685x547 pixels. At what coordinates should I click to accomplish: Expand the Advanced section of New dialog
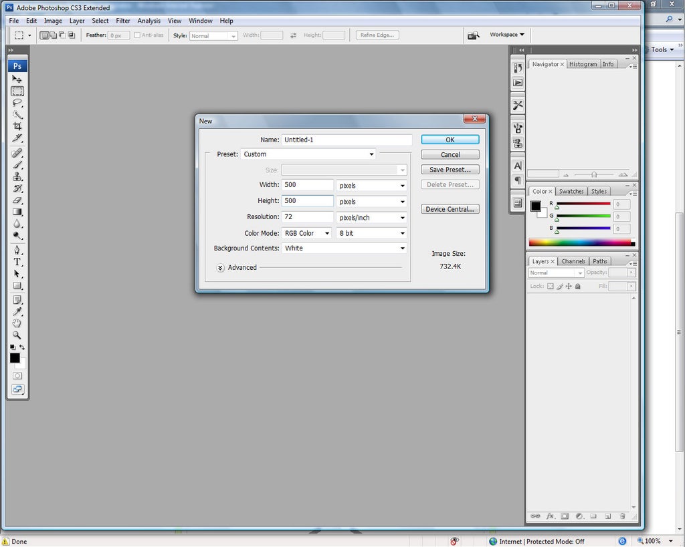pyautogui.click(x=220, y=267)
